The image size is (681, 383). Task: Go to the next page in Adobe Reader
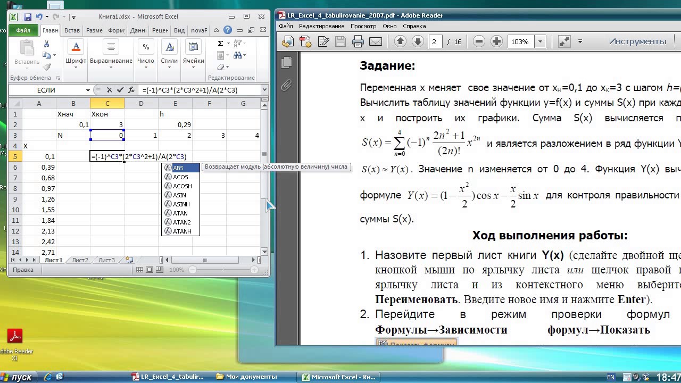pos(418,41)
